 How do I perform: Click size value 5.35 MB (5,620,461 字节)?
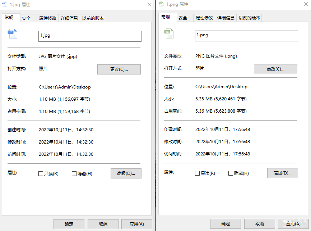tap(221, 99)
